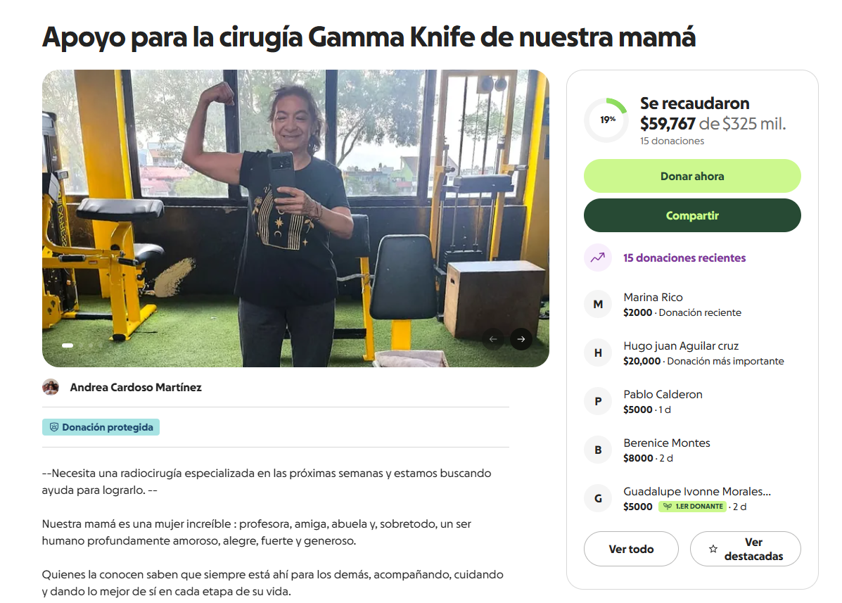Click the shield icon in Donación protegida
The image size is (842, 603).
coord(53,427)
